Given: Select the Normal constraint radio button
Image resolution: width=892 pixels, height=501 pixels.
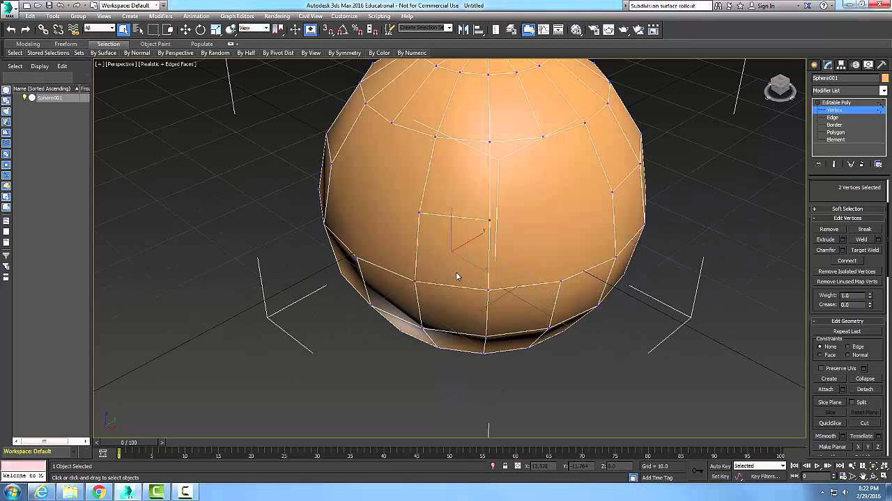Looking at the screenshot, I should (848, 355).
